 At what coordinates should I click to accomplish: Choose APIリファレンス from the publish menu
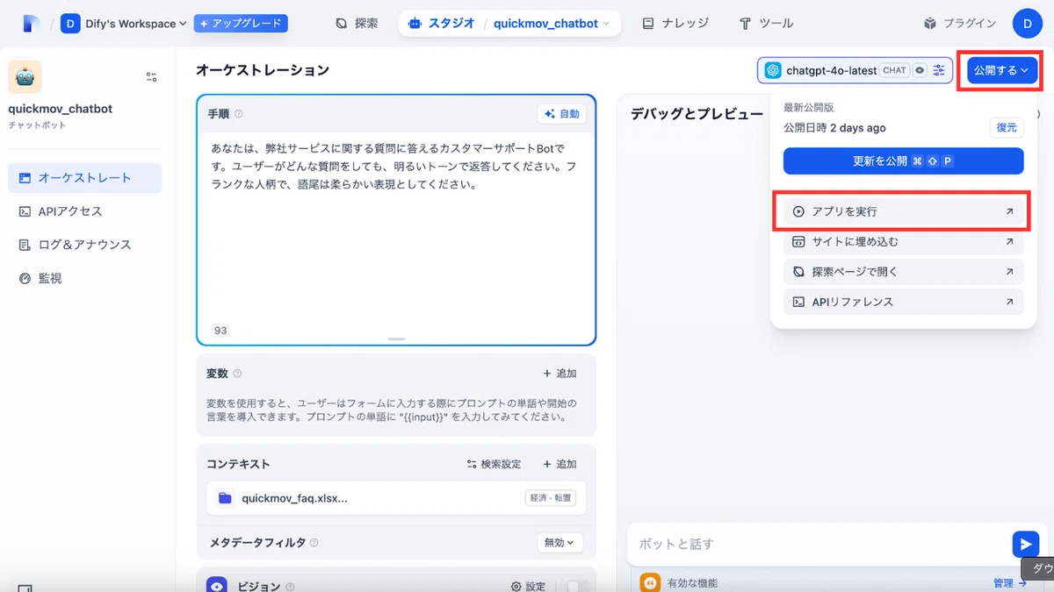[903, 302]
